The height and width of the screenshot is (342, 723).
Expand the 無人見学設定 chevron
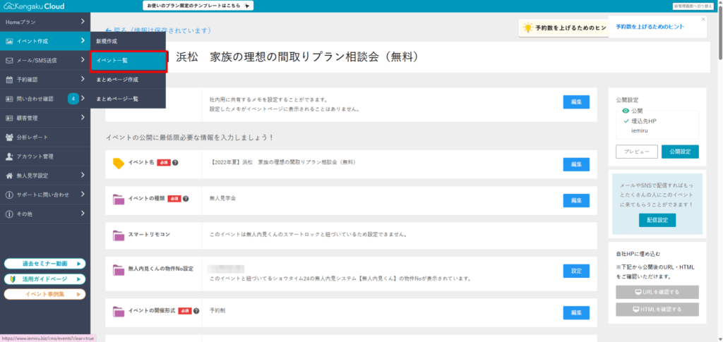83,175
